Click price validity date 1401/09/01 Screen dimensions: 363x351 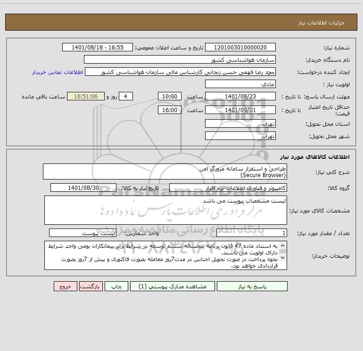pos(240,110)
